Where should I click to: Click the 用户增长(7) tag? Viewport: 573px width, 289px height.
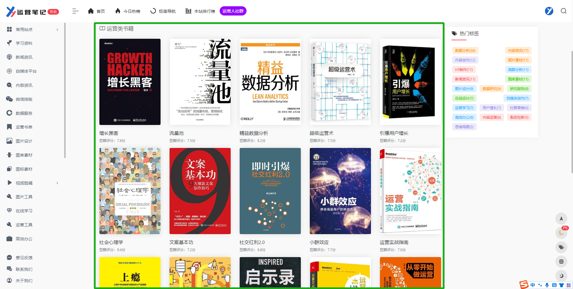[492, 108]
